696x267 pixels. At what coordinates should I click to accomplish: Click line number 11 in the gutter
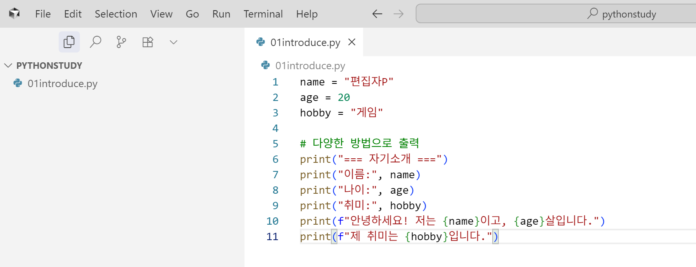click(x=272, y=237)
